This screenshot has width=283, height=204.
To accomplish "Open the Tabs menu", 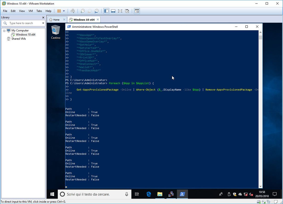I will click(39, 11).
